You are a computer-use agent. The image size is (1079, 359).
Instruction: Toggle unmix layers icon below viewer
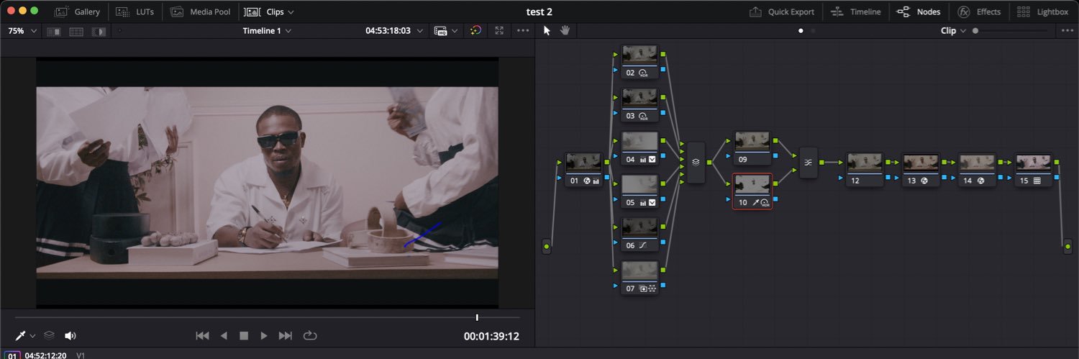click(x=49, y=335)
